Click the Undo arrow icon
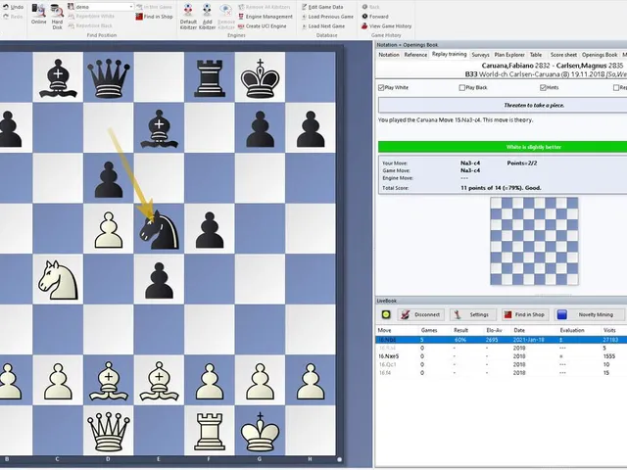 click(6, 7)
